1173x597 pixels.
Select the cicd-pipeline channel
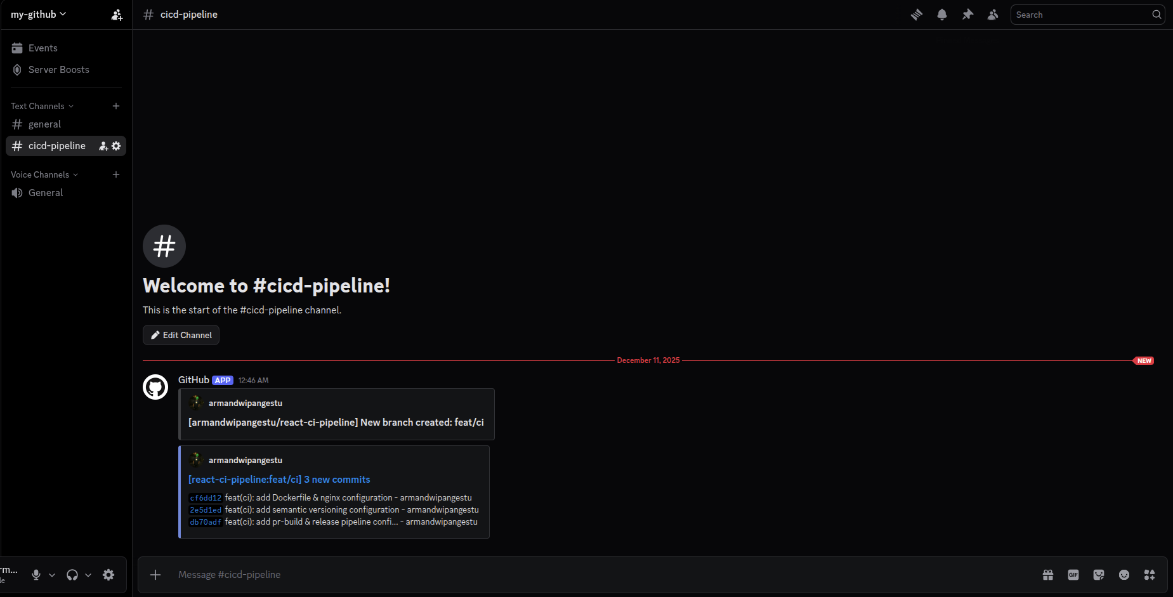[56, 145]
